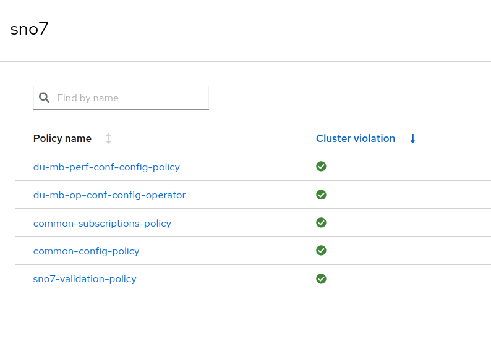This screenshot has height=339, width=491.
Task: Click common-config-policy green status checkmark
Action: point(321,250)
